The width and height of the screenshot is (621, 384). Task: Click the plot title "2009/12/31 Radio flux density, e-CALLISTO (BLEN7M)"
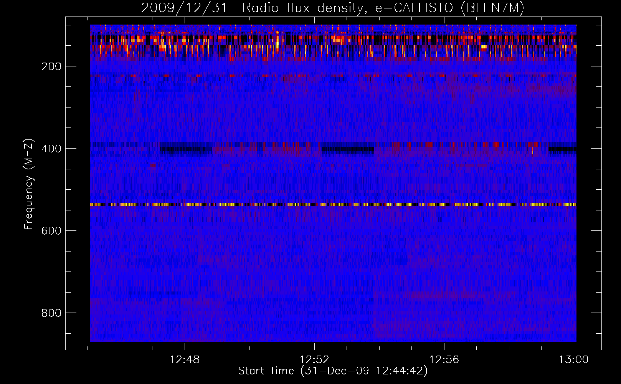(x=333, y=8)
